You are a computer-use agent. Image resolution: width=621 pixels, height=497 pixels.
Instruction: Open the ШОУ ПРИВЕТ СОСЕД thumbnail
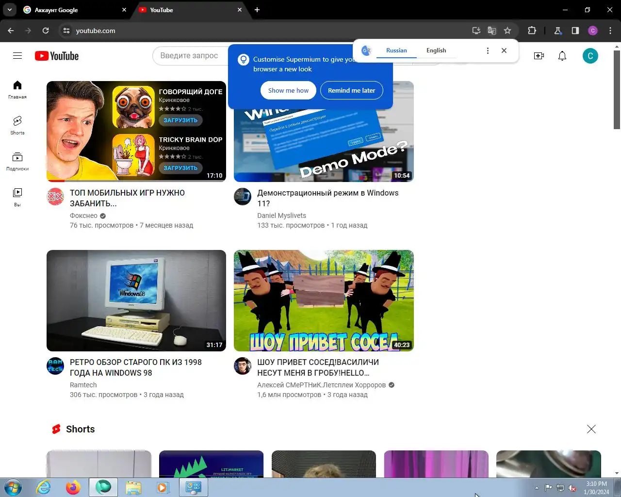tap(324, 300)
